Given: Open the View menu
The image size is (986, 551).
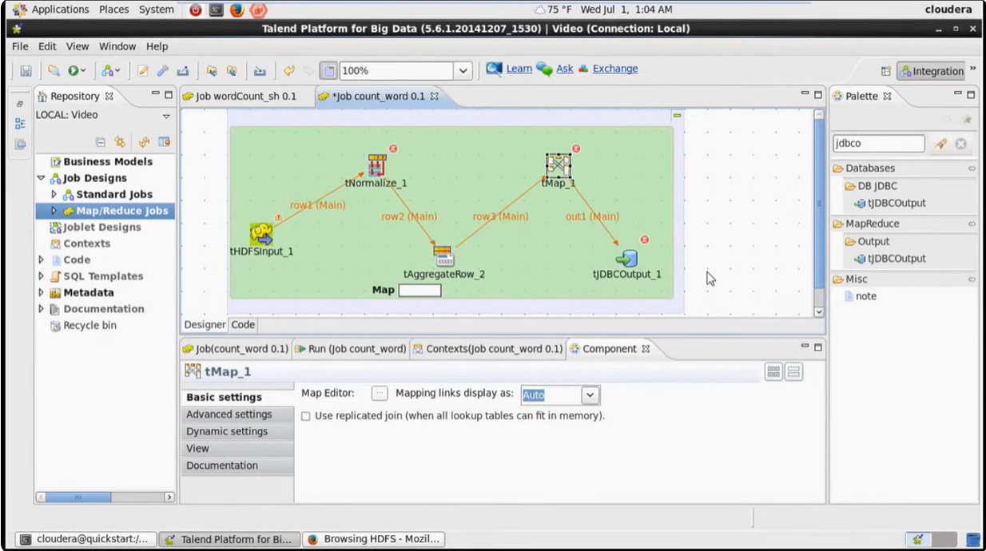Looking at the screenshot, I should point(78,46).
